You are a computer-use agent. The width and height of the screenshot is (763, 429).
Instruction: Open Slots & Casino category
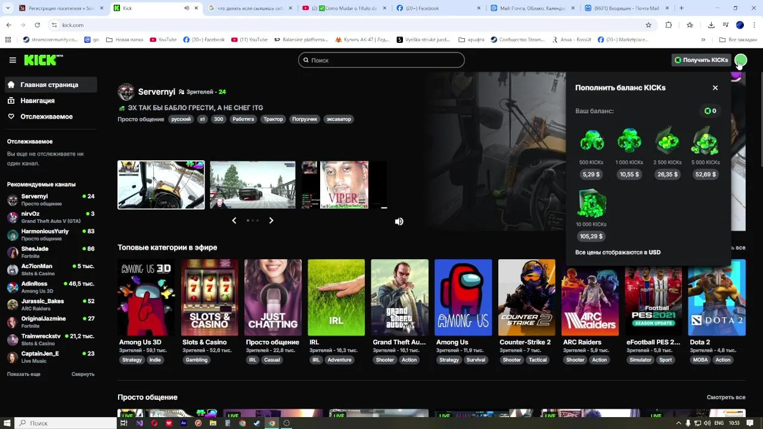tap(210, 297)
